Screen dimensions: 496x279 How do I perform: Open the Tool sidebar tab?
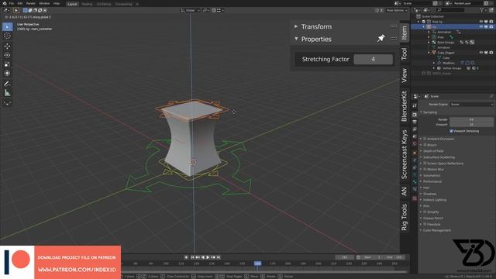click(404, 53)
